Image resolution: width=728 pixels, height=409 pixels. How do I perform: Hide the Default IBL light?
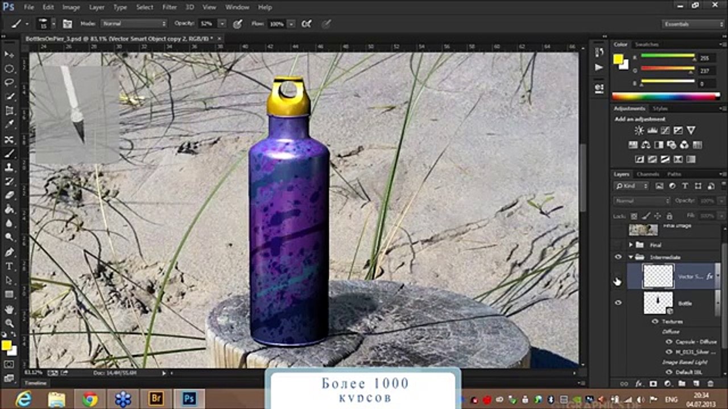click(669, 372)
